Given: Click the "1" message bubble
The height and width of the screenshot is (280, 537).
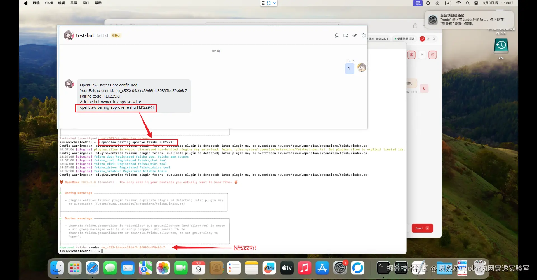Looking at the screenshot, I should (x=349, y=69).
